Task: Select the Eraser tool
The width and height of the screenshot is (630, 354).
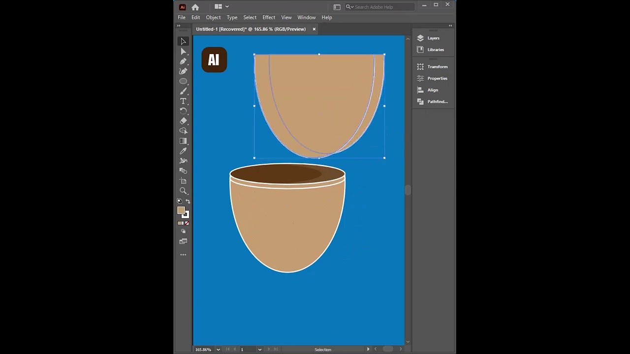Action: pos(183,121)
